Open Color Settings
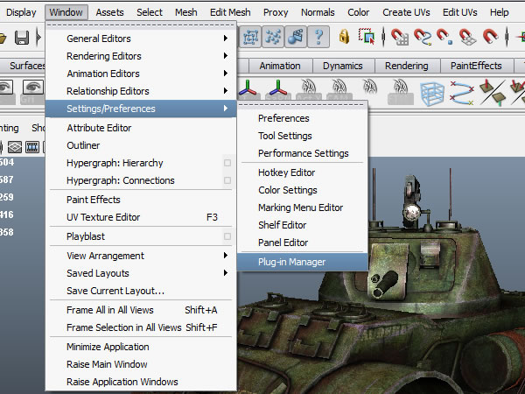Viewport: 525px width, 394px height. click(303, 190)
